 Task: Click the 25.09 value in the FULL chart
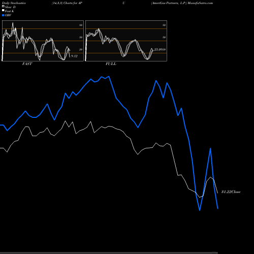pos(158,50)
